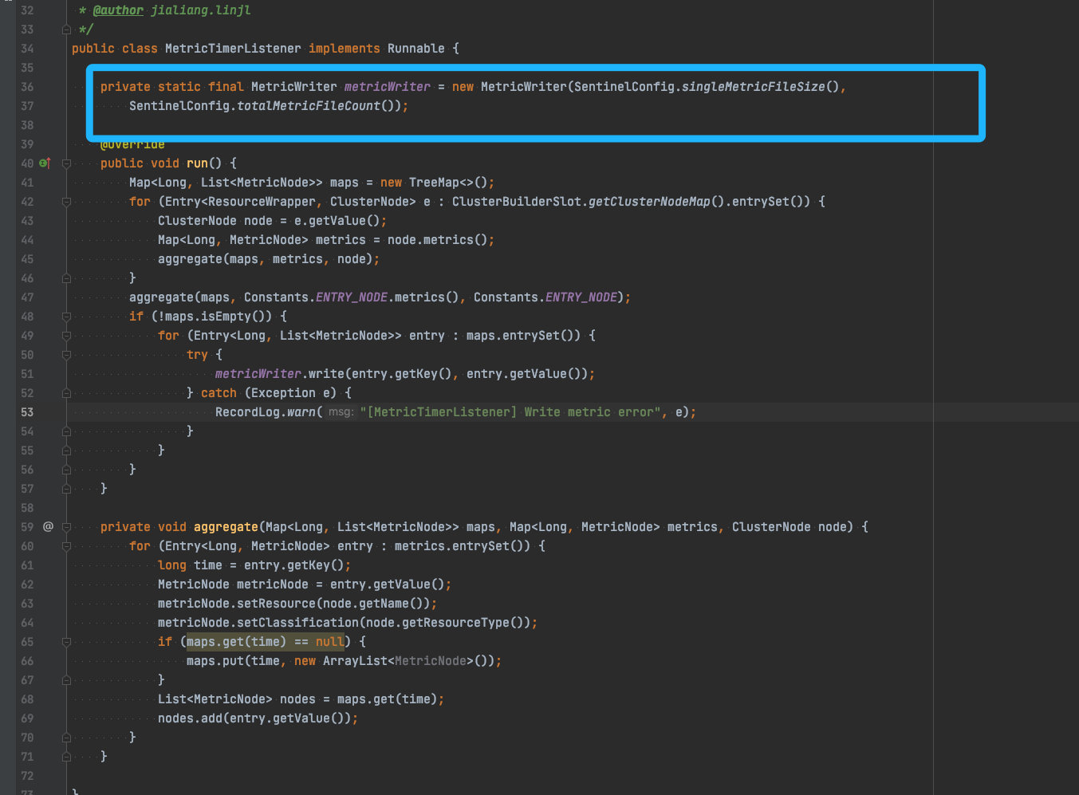This screenshot has height=795, width=1079.
Task: Click setResource on line 63
Action: click(276, 604)
